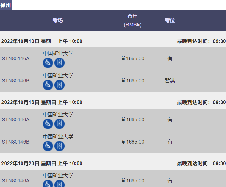Open test center STN80146B on October 10
This screenshot has height=187, width=226.
[x=16, y=81]
